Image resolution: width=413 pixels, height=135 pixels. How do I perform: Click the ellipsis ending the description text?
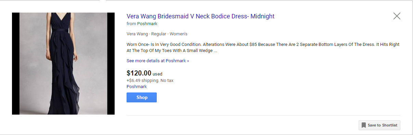216,51
